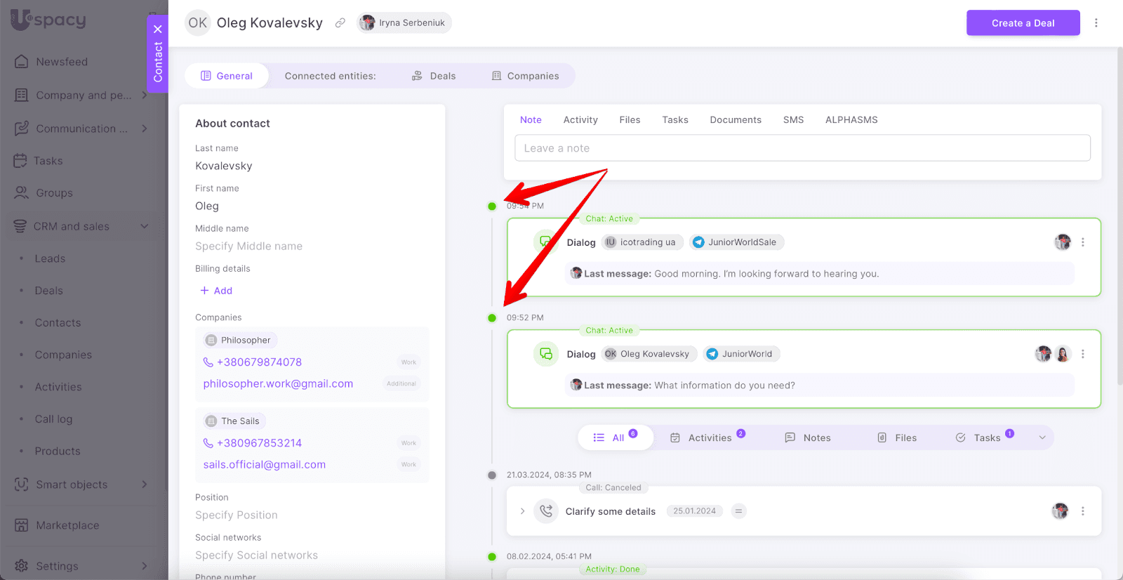Screen dimensions: 1123x580
Task: Click the Marketplace icon in sidebar
Action: (22, 525)
